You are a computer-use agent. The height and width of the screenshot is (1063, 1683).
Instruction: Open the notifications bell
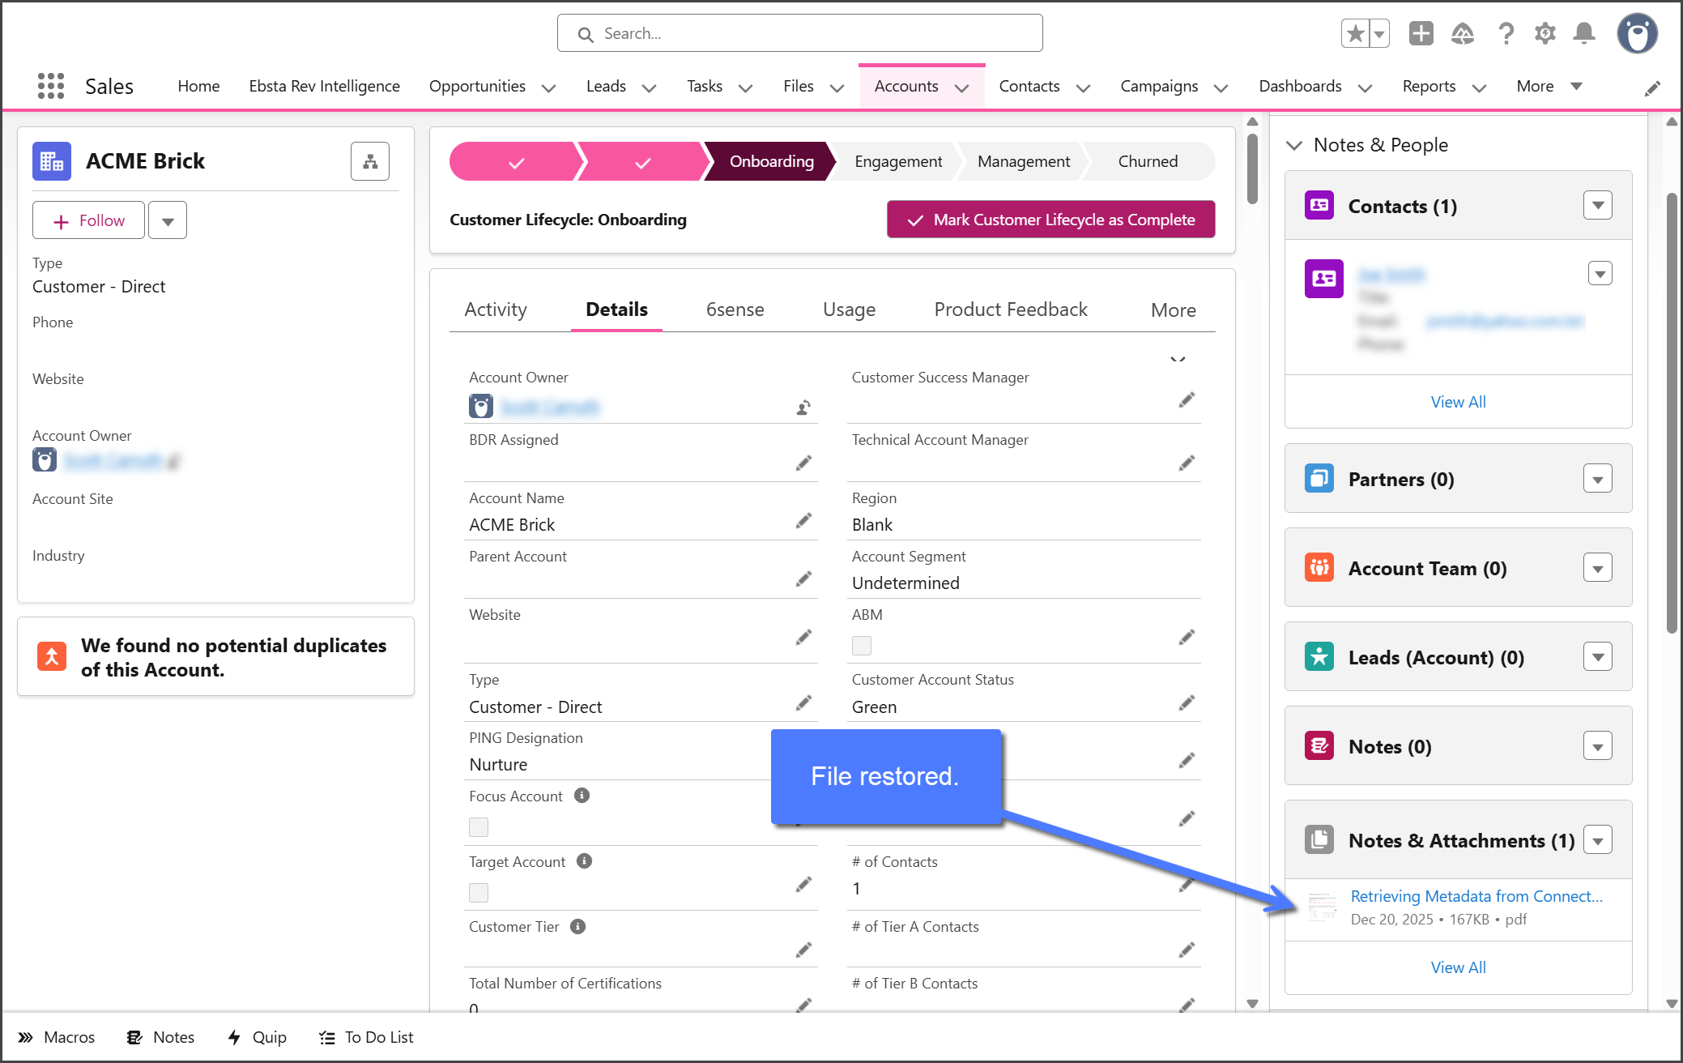coord(1583,33)
